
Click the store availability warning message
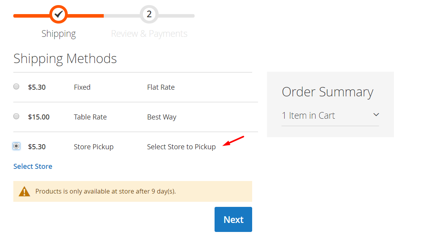tap(106, 192)
